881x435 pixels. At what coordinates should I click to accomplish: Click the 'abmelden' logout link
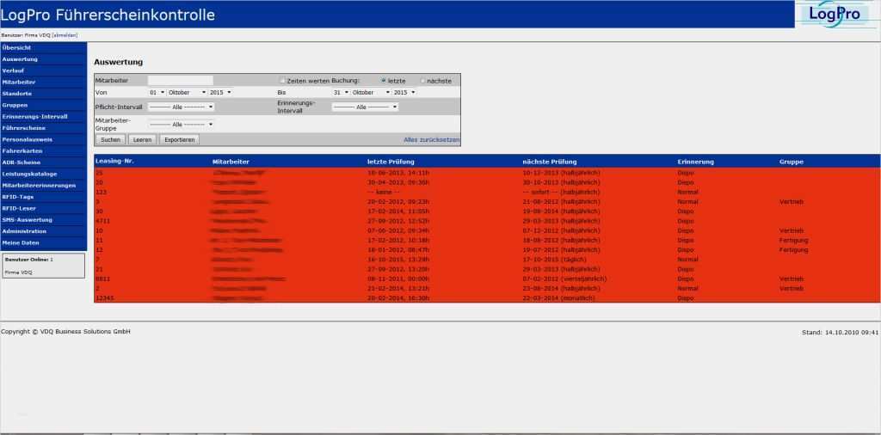(65, 34)
